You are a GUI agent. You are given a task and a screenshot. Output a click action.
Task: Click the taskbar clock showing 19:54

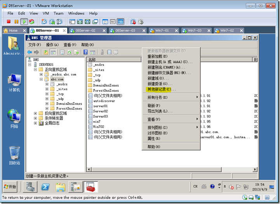click(x=259, y=187)
